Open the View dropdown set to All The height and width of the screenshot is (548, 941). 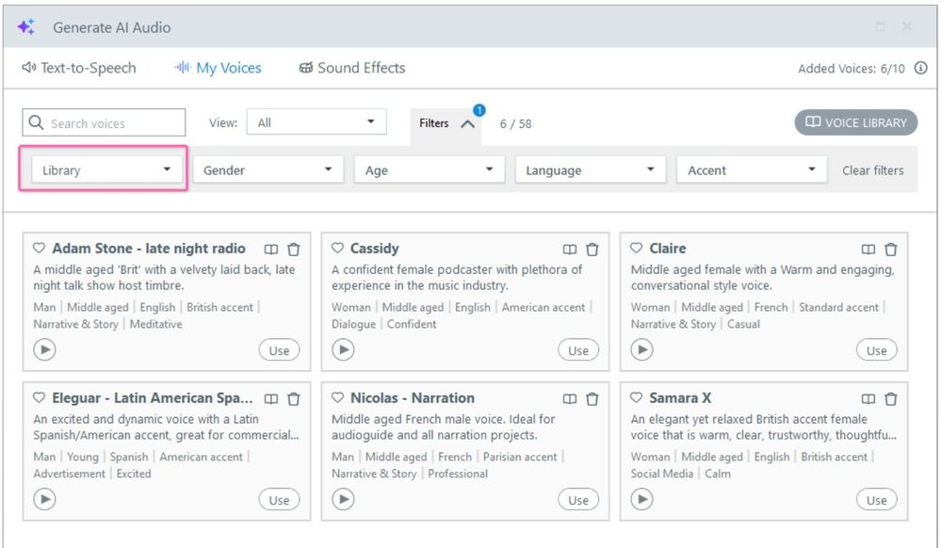pyautogui.click(x=316, y=122)
